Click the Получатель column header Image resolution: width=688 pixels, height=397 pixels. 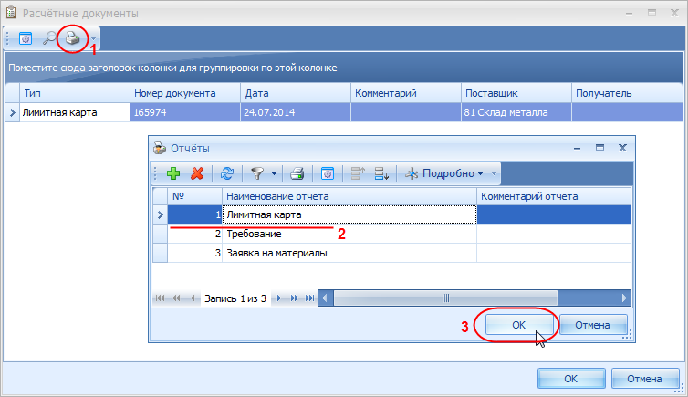628,93
